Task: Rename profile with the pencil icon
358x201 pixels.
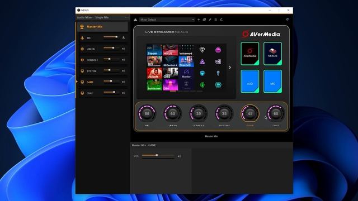Action: 210,20
